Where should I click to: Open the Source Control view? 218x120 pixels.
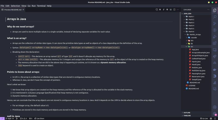click(215, 23)
